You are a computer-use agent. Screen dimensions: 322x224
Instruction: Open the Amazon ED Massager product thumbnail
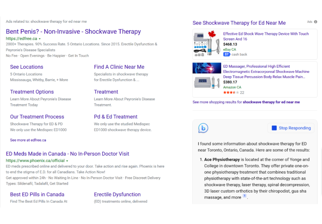(207, 76)
